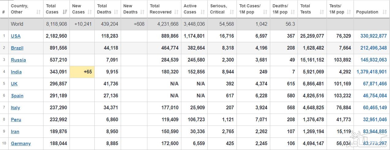Click the Population column header
Viewport: 390px width, 150px height.
[367, 12]
